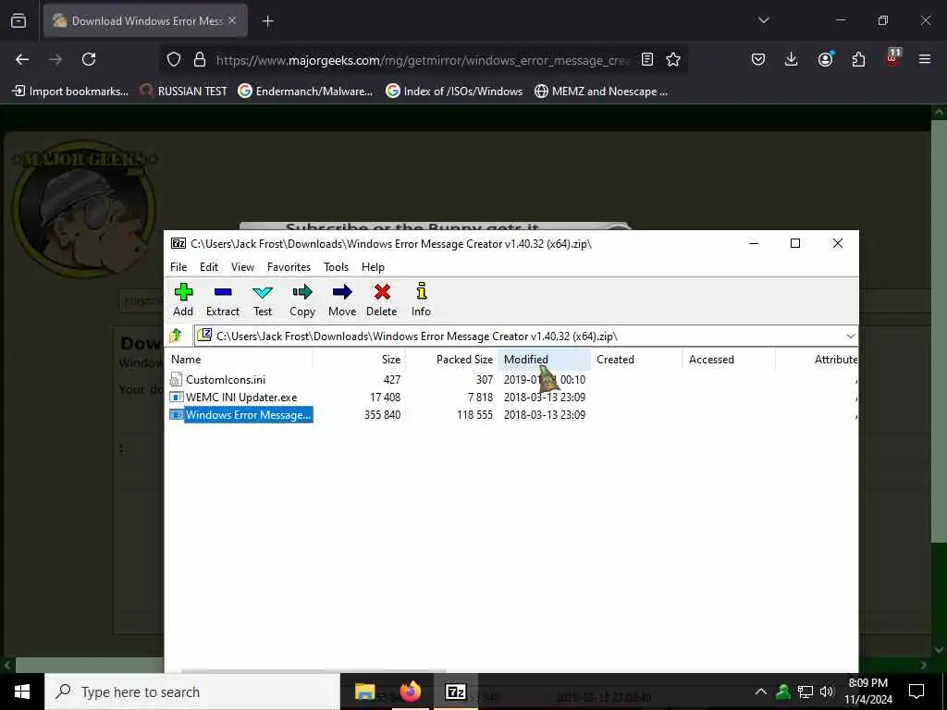Open the Index of /ISOs/Windows bookmark
This screenshot has height=710, width=947.
(454, 92)
